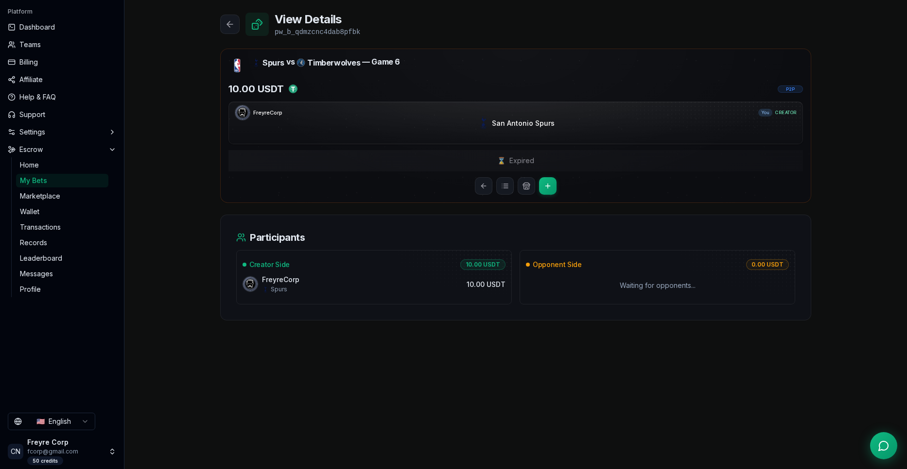This screenshot has width=907, height=469.
Task: Click FreyreCorp avatar in Creator Side
Action: (250, 284)
